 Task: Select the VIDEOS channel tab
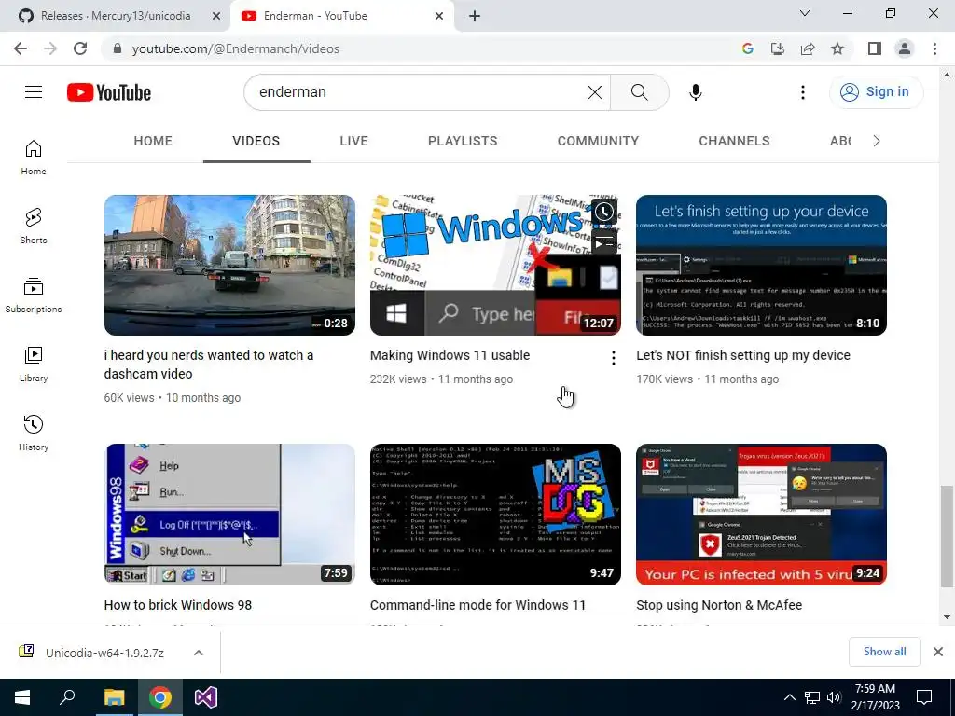[256, 142]
